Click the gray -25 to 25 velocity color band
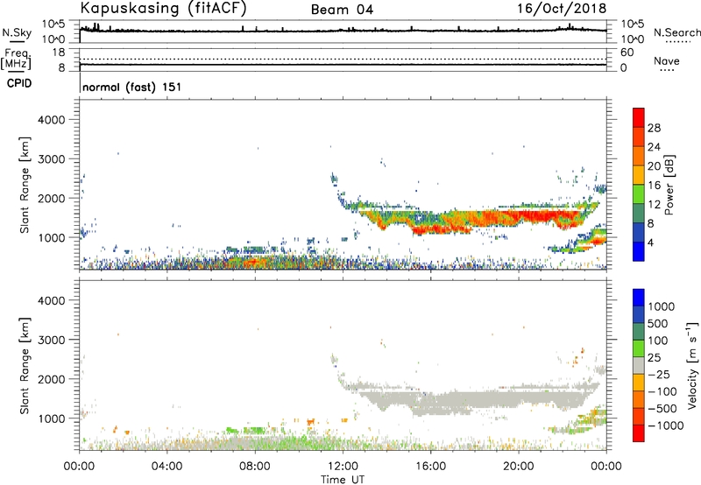Screen dimensions: 701x485 (639, 366)
